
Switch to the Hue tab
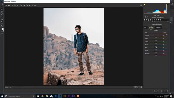[x=145, y=27]
